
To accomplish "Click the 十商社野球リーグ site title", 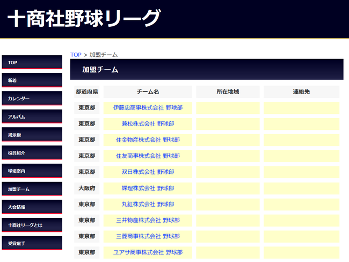I will [x=84, y=18].
